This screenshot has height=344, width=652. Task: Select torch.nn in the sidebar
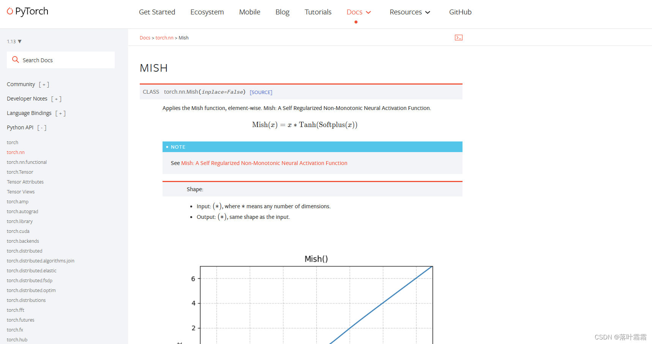pyautogui.click(x=16, y=152)
